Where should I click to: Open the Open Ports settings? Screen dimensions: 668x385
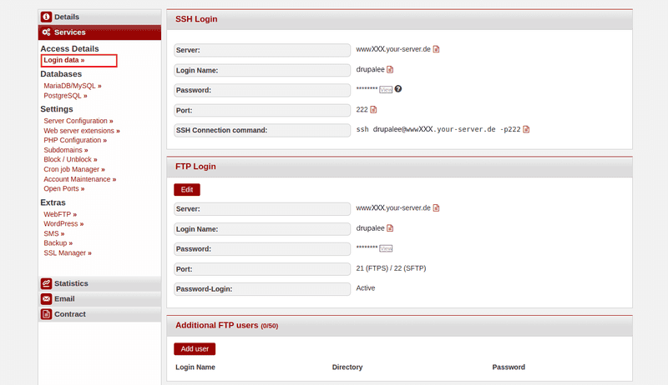64,188
